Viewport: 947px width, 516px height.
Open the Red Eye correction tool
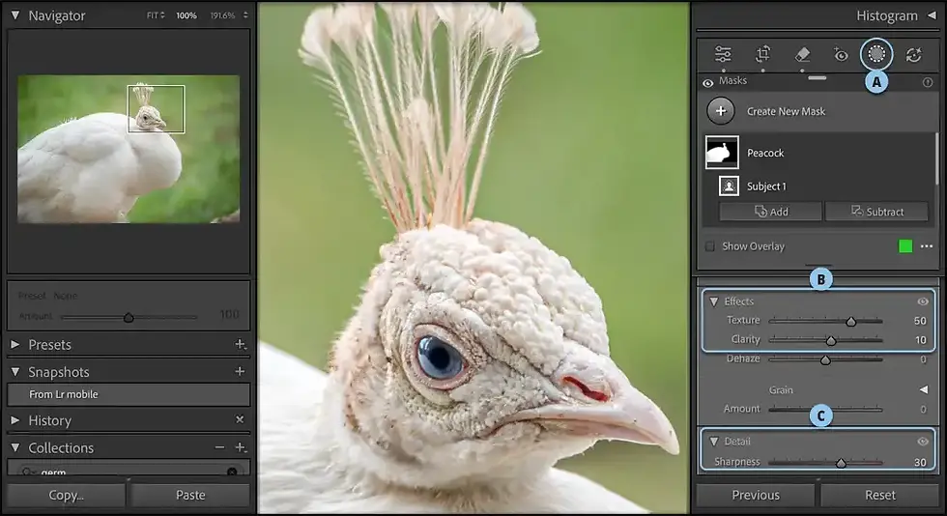click(x=841, y=55)
